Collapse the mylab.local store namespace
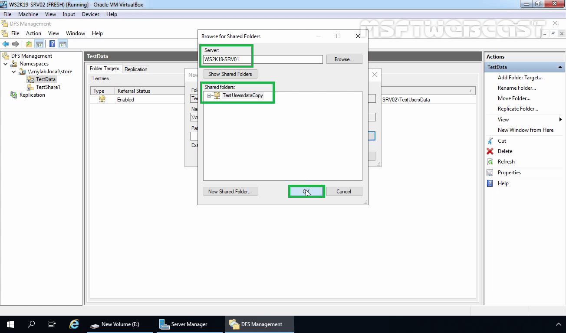The height and width of the screenshot is (333, 566). [x=13, y=71]
